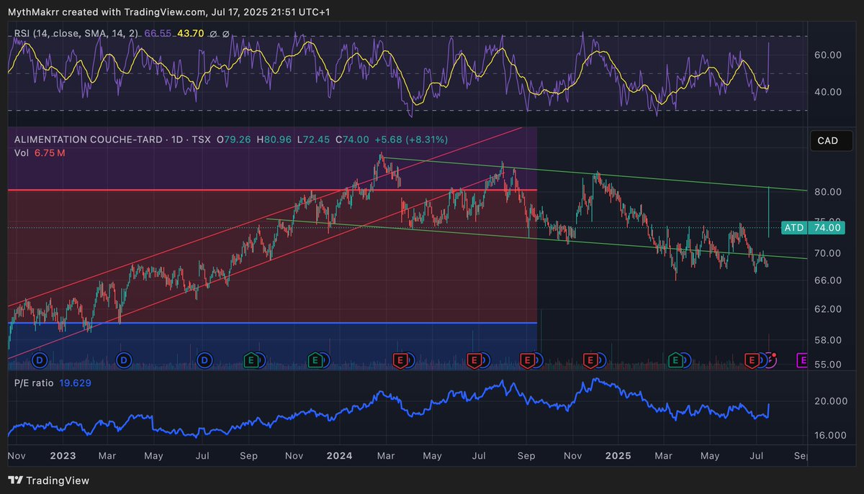
Task: Click green earnings E marker just before 2024
Action: pos(314,359)
